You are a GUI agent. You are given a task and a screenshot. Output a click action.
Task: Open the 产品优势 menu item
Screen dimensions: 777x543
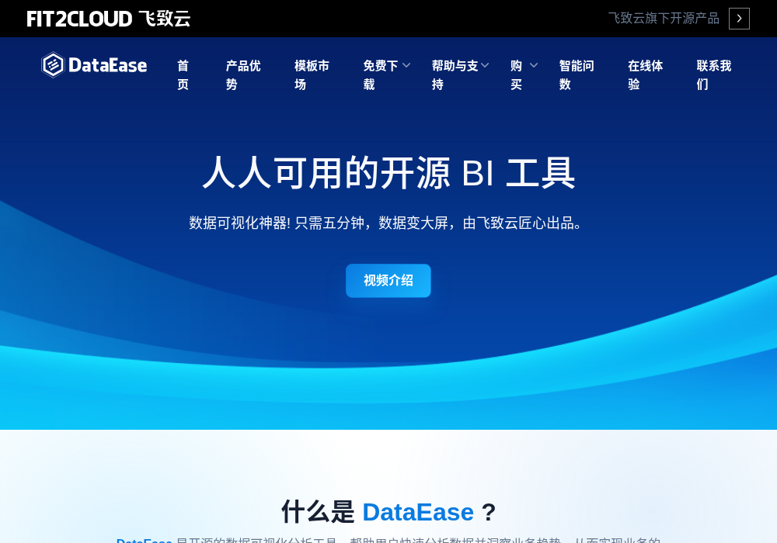(x=242, y=74)
